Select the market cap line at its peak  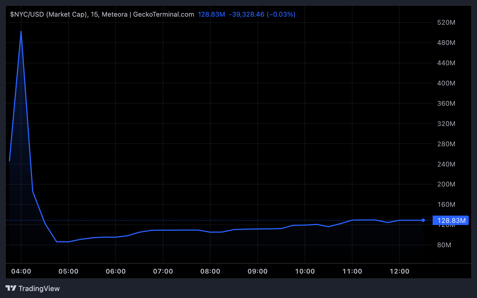pos(21,31)
